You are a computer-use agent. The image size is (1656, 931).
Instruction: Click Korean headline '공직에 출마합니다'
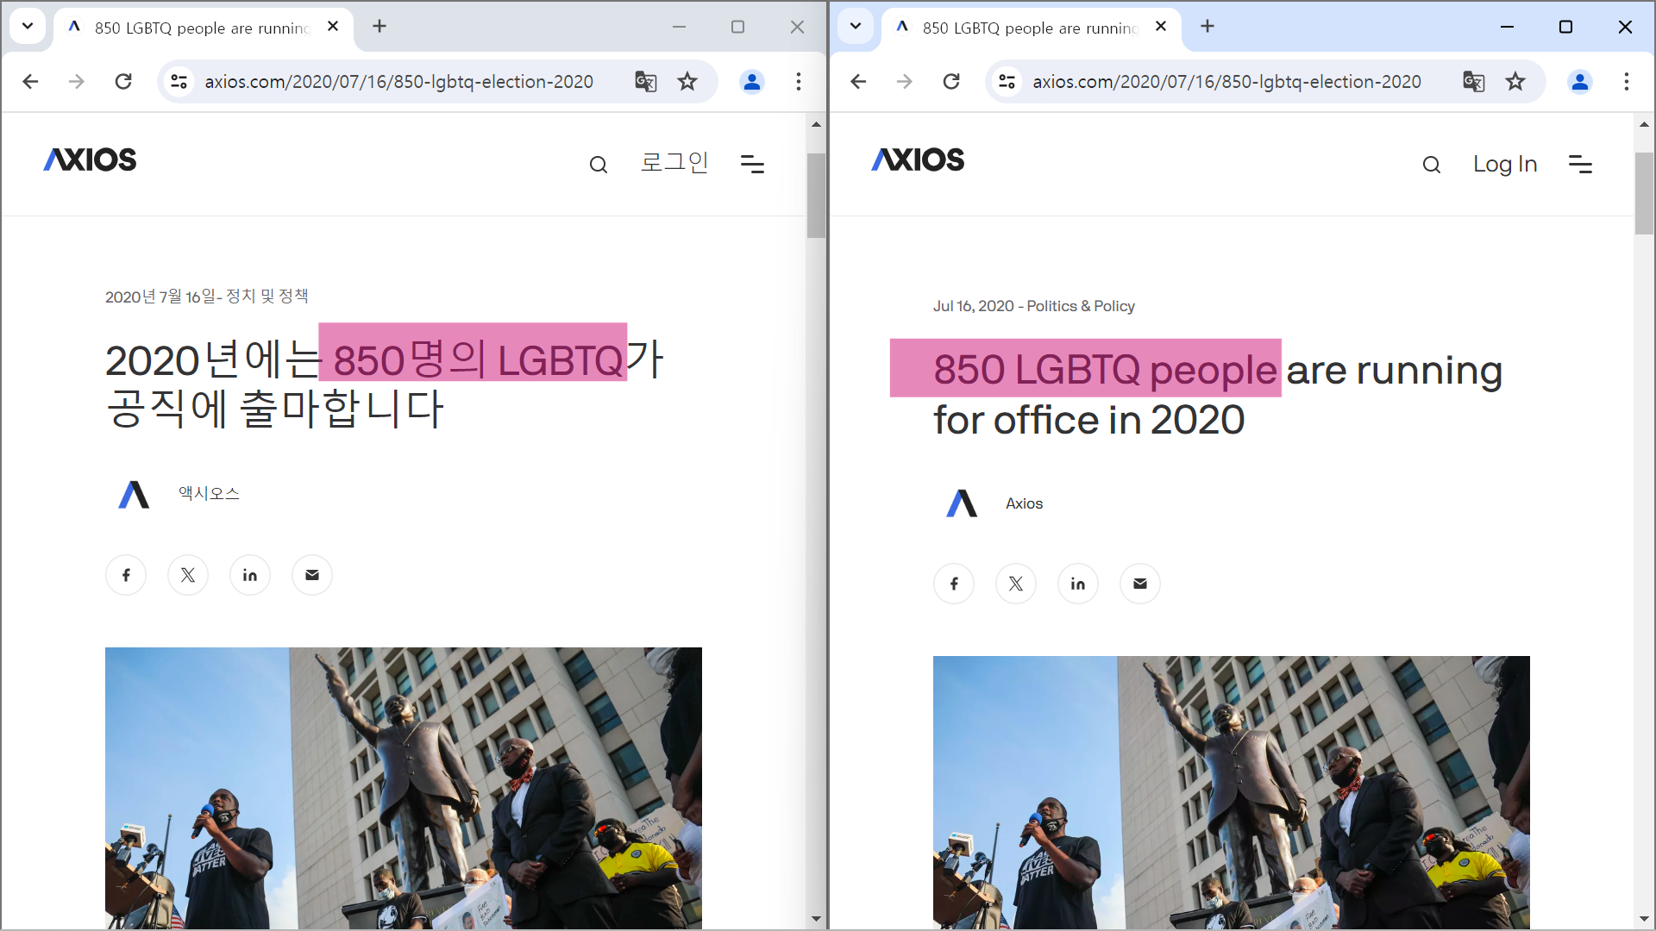coord(274,409)
